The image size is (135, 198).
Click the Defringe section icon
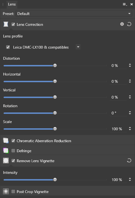click(x=6, y=151)
